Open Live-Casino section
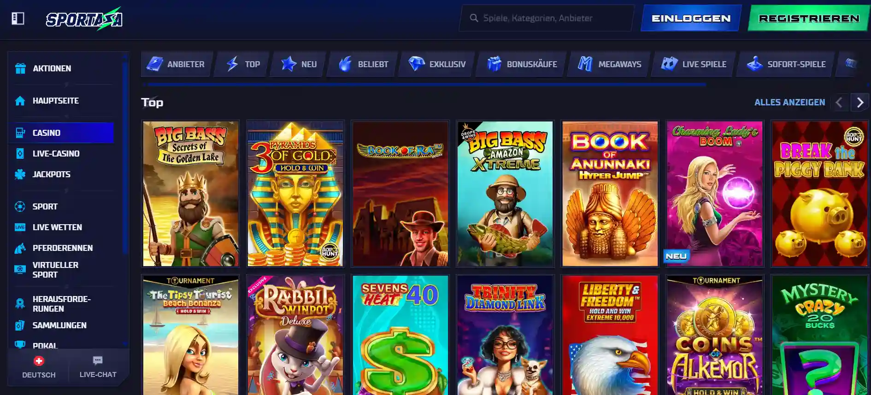 coord(61,153)
